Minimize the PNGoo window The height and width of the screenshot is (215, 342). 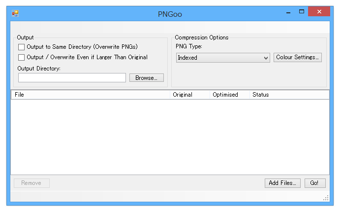pos(288,12)
